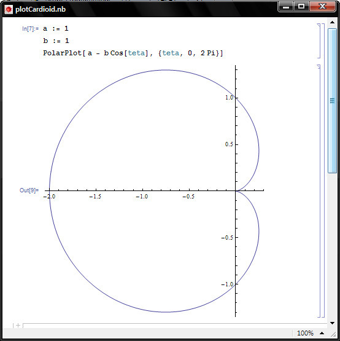
Task: Click the line 'a := 1'
Action: [56, 28]
